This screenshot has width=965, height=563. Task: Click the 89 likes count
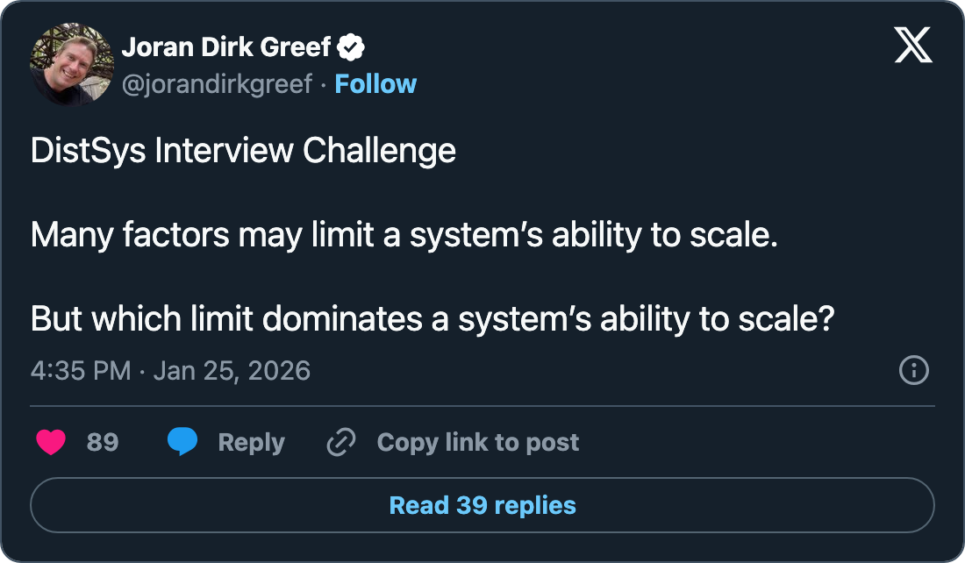(103, 443)
